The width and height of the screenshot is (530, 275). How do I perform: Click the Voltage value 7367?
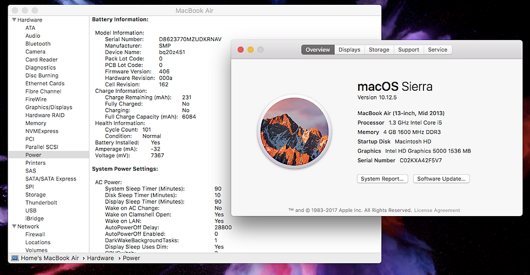click(x=157, y=156)
